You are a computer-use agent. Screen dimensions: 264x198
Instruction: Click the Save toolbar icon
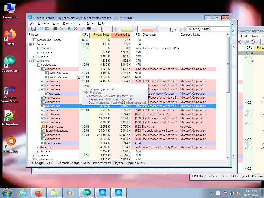(34, 29)
